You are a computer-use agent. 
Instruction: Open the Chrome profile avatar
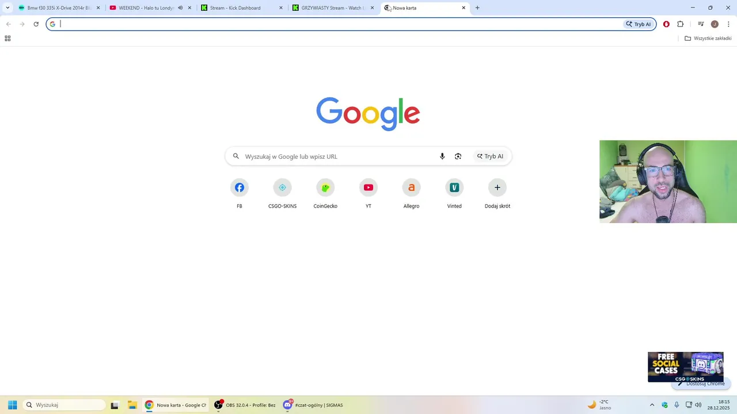pyautogui.click(x=715, y=24)
